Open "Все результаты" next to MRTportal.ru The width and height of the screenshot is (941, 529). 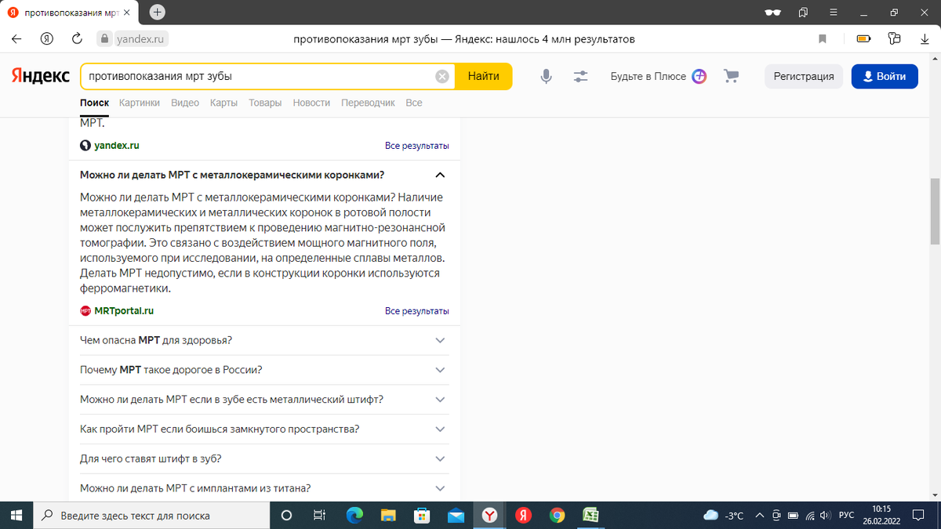(x=417, y=311)
